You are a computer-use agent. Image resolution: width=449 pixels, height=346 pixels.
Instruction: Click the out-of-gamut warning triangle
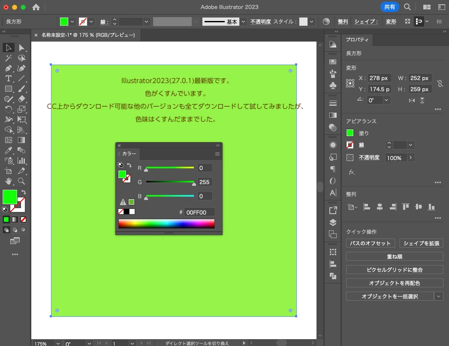click(123, 202)
